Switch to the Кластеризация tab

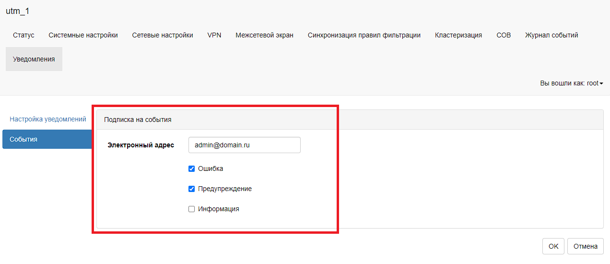point(458,35)
